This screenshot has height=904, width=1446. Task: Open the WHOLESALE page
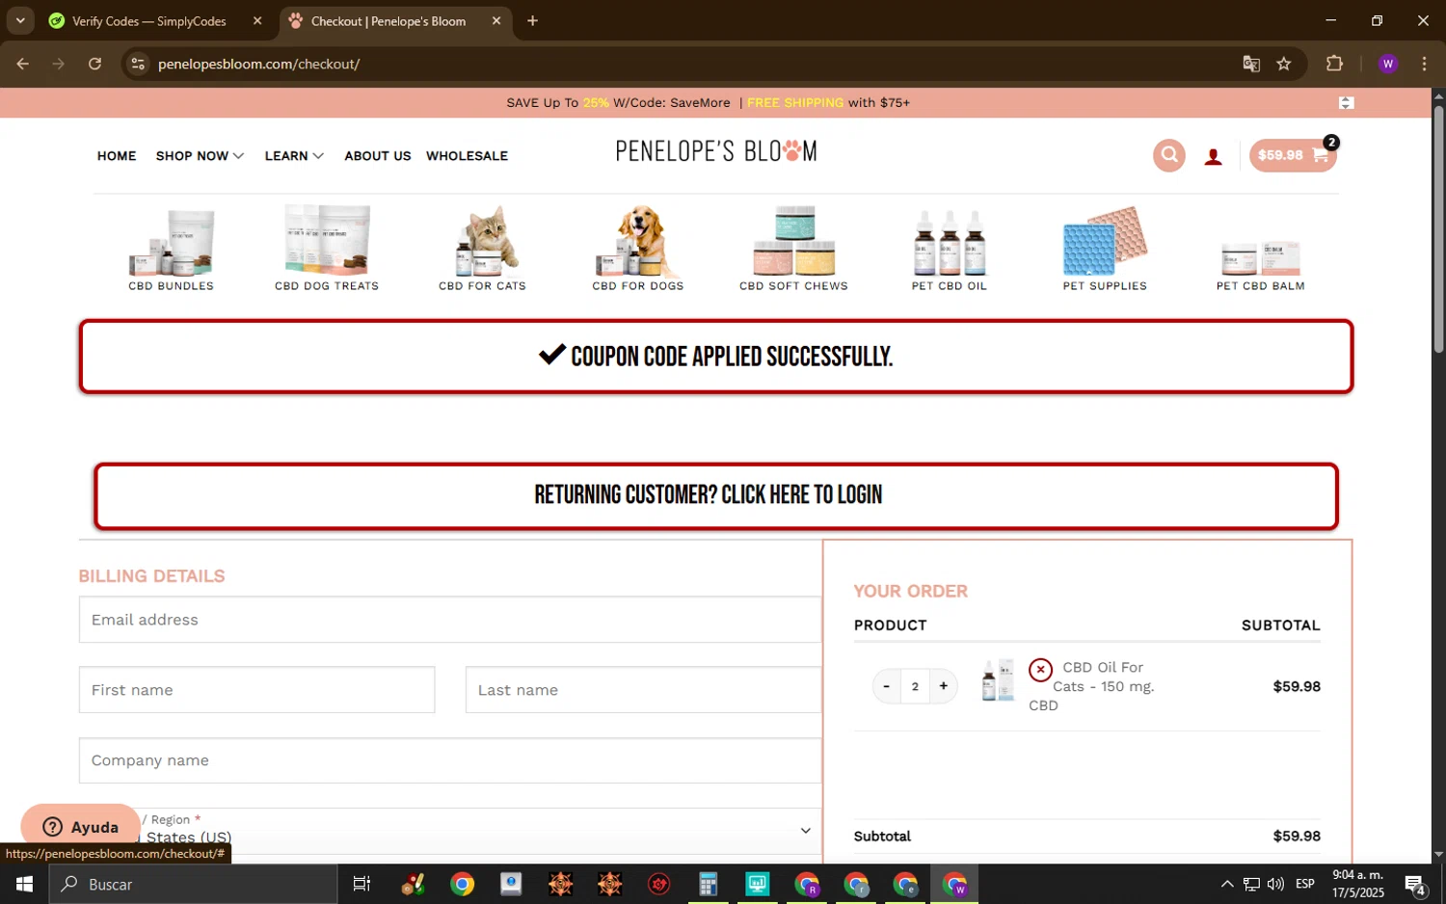click(467, 156)
